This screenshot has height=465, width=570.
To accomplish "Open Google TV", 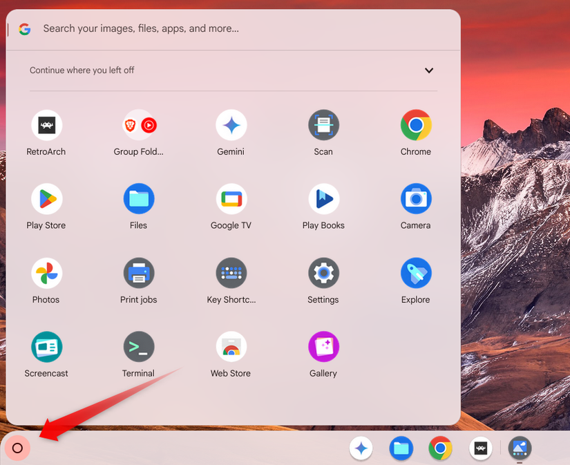I will pos(231,198).
